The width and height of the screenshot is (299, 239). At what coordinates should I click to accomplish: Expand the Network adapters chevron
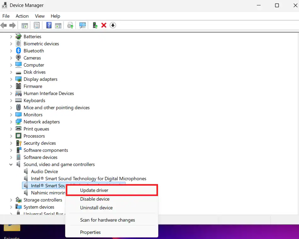click(x=11, y=122)
